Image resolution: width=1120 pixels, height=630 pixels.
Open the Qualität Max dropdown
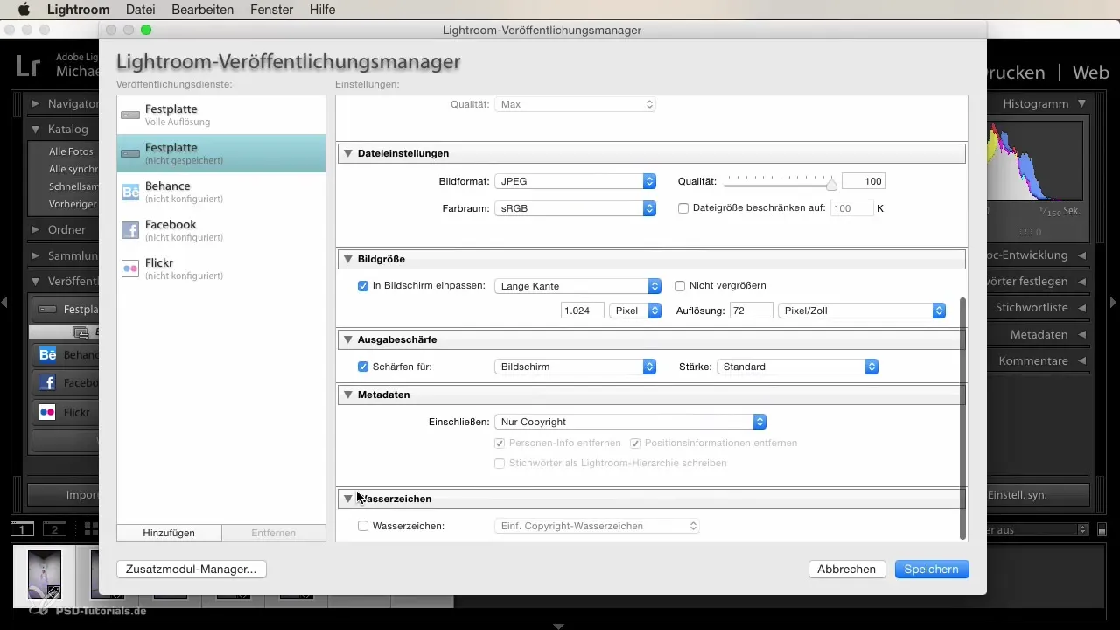[x=575, y=104]
